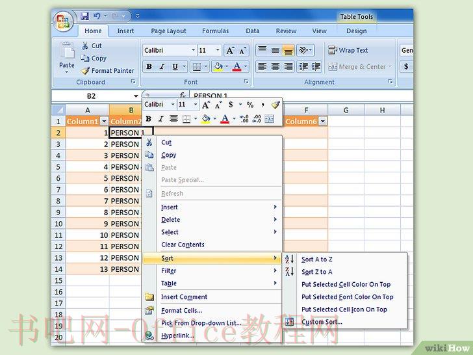Viewport: 473px width, 355px height.
Task: Click Copy in the Clipboard ribbon group
Action: coord(94,59)
